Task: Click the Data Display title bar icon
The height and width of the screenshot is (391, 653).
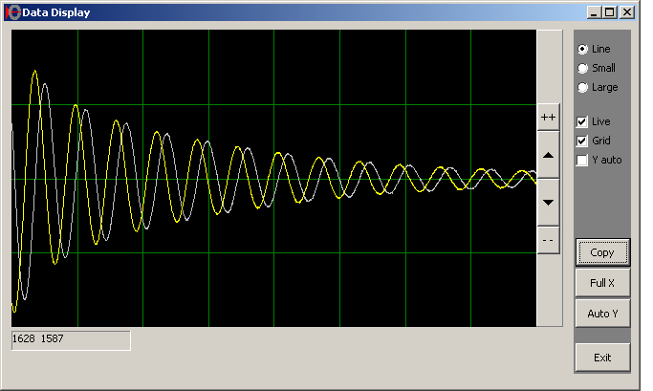Action: (13, 12)
